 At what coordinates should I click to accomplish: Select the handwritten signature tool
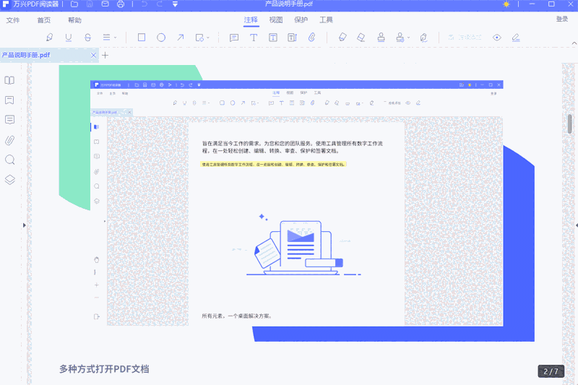(423, 38)
